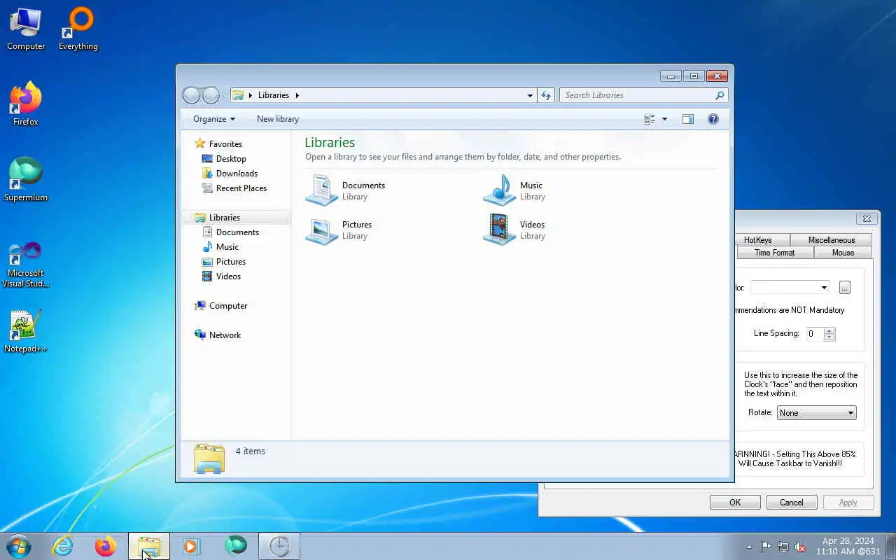The width and height of the screenshot is (896, 560).
Task: Click the Start button on the taskbar
Action: [x=18, y=546]
